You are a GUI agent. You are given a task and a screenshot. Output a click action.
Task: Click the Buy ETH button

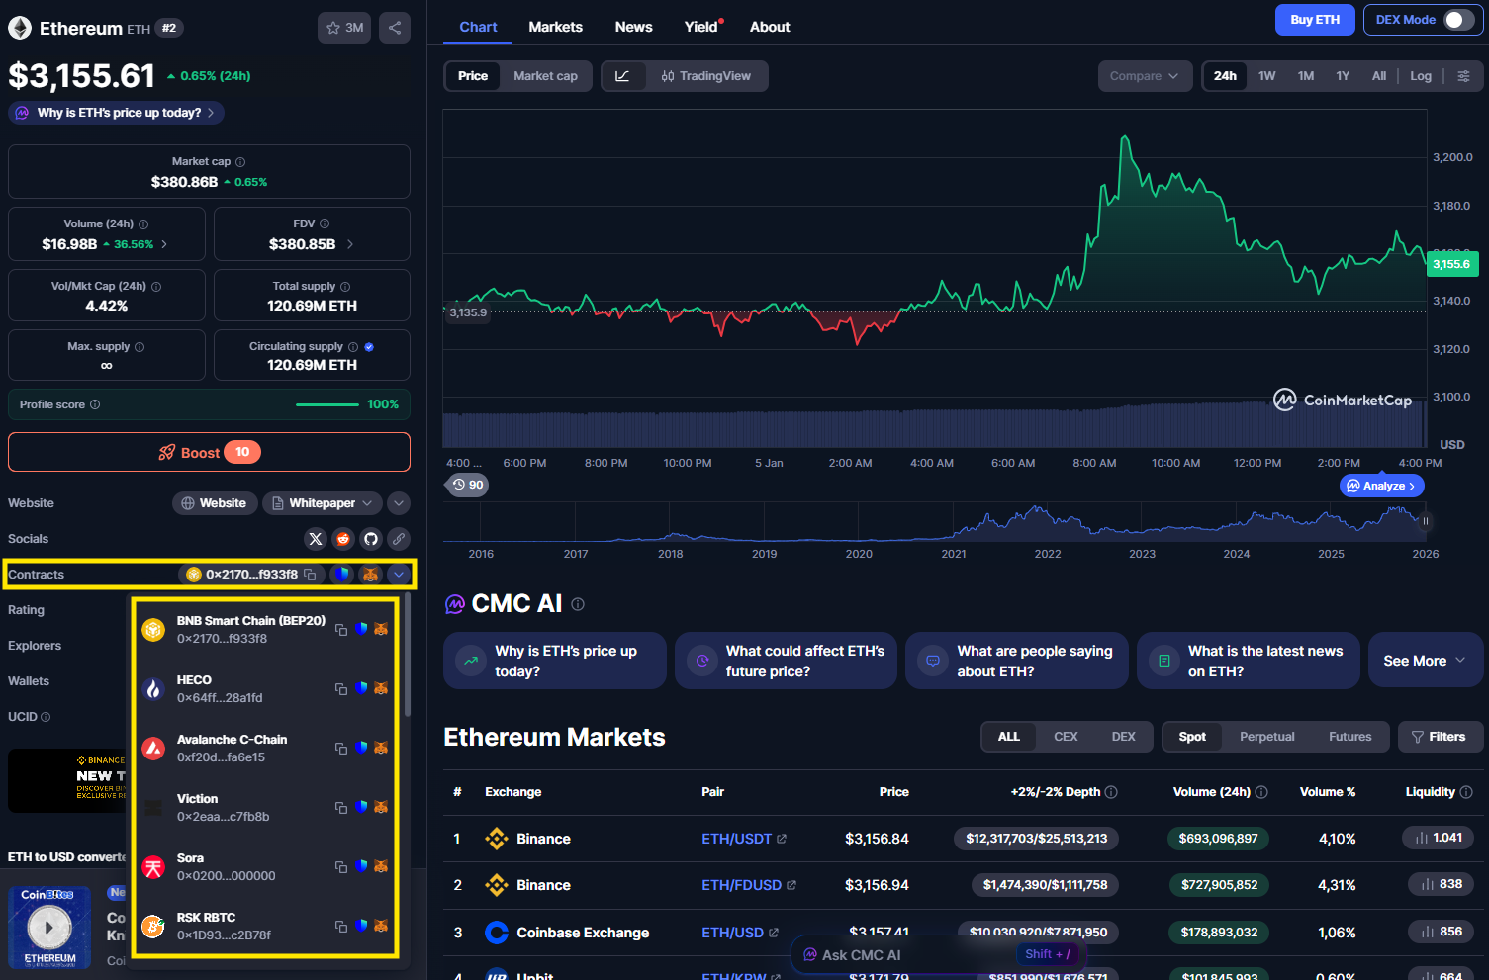[1315, 20]
